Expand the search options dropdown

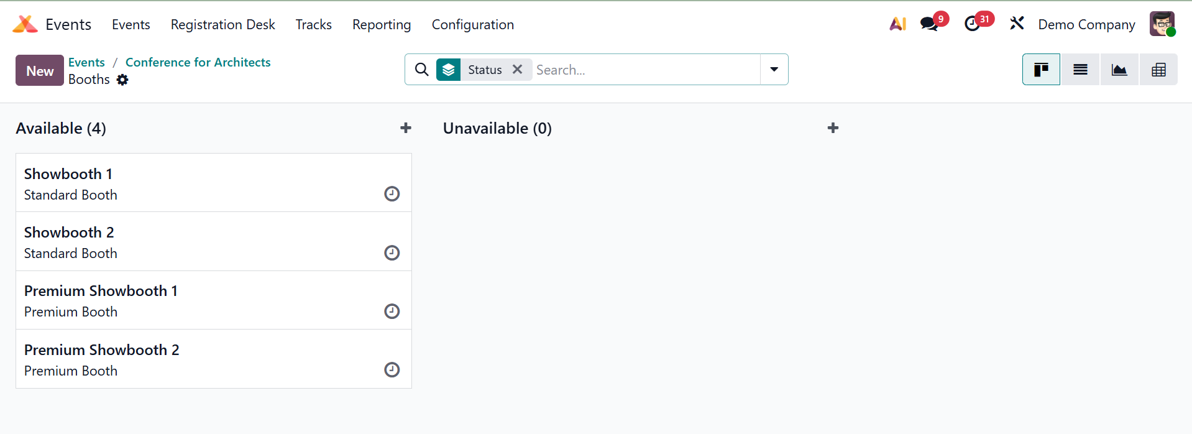(774, 70)
